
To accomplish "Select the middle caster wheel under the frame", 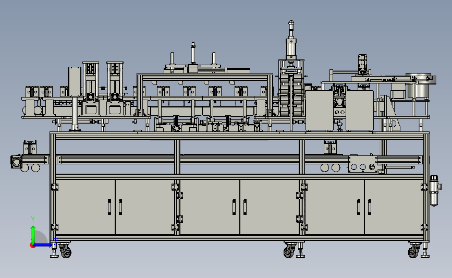I will (x=289, y=251).
